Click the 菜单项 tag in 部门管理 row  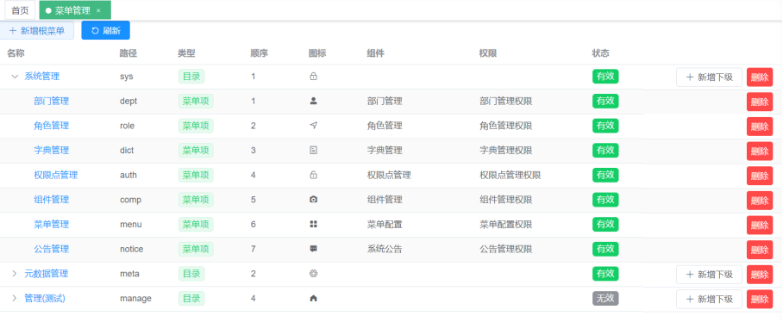click(x=196, y=102)
